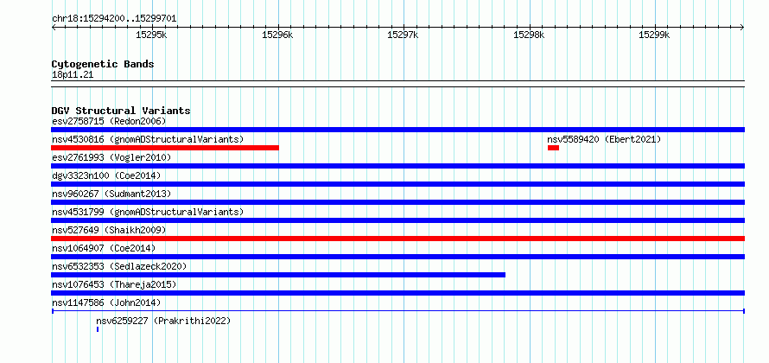The height and width of the screenshot is (363, 769).
Task: Open the nsv4531799 (gnomADStructuralVariants) label
Action: point(148,212)
